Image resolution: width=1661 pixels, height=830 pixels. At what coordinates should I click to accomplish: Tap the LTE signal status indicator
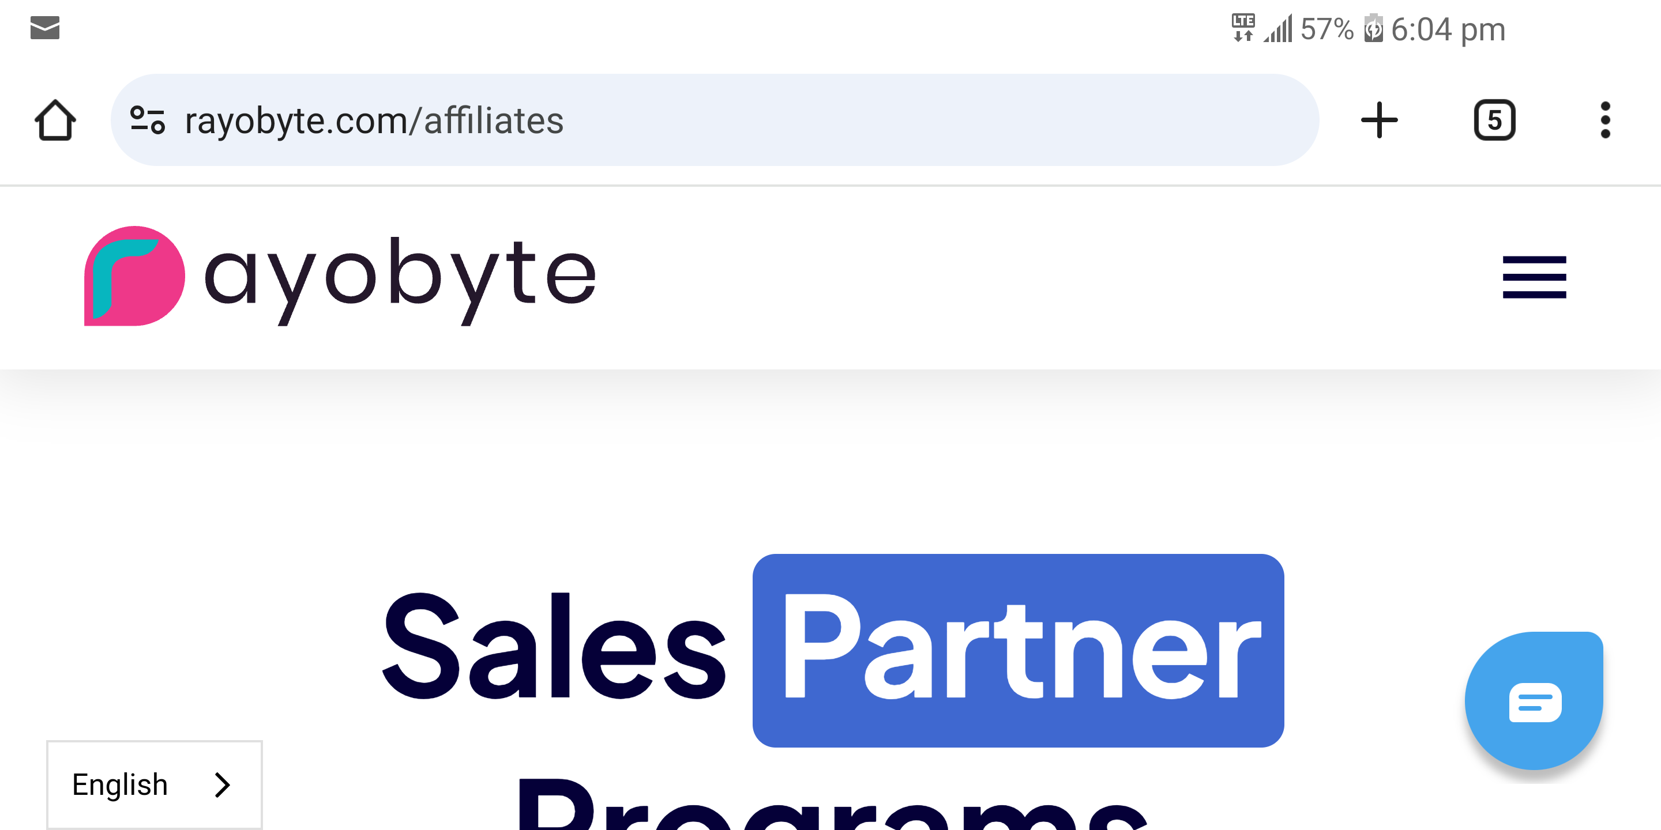[x=1242, y=28]
